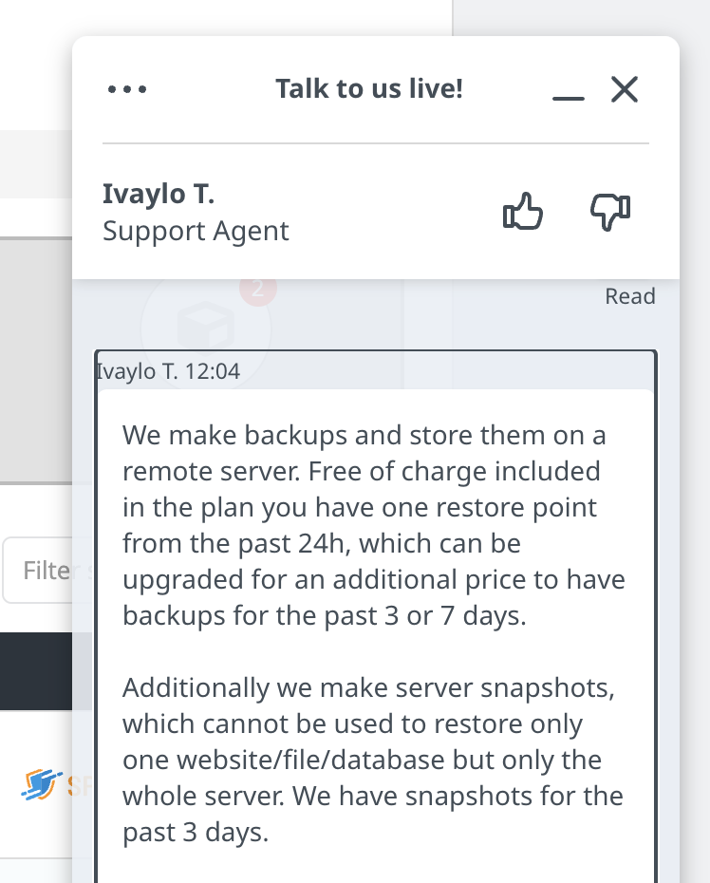Click the paragraph about server snapshots
The height and width of the screenshot is (883, 710).
pyautogui.click(x=373, y=760)
